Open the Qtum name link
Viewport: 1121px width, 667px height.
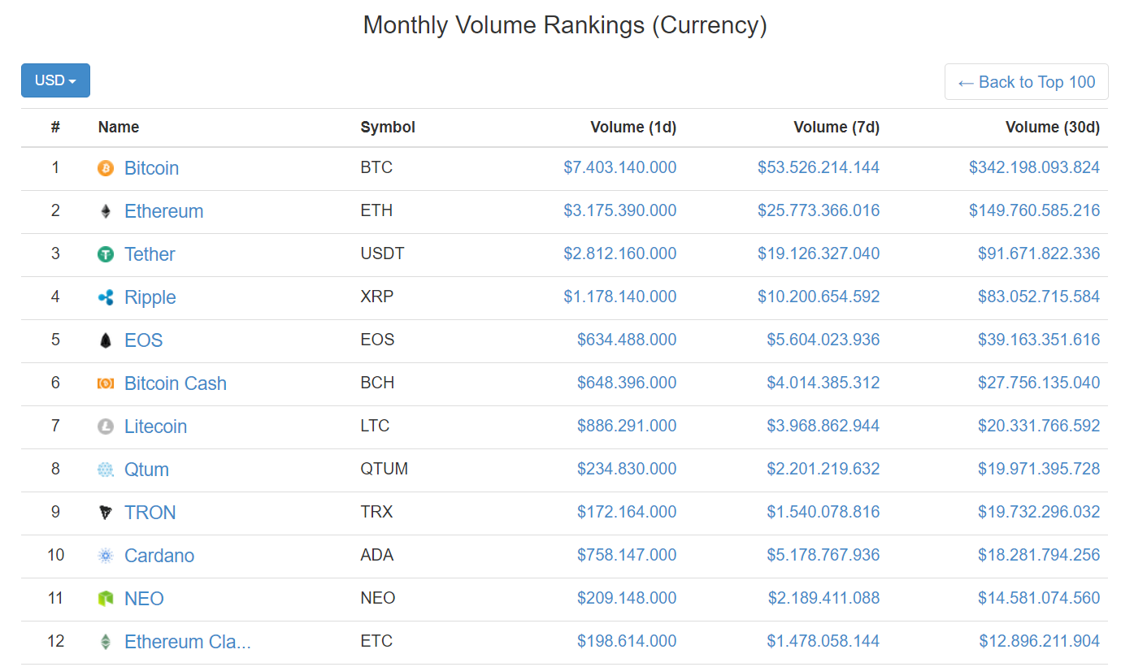click(x=146, y=470)
